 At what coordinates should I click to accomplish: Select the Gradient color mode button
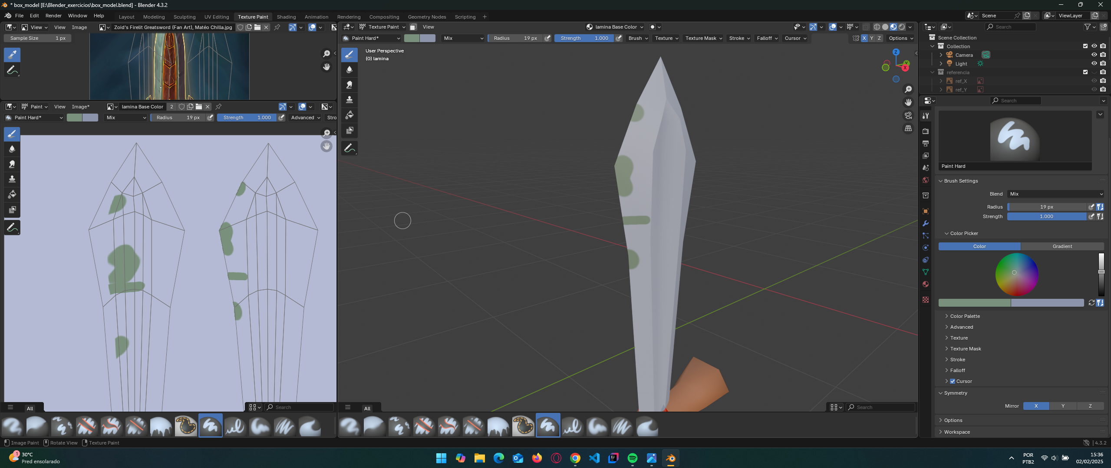[1062, 246]
